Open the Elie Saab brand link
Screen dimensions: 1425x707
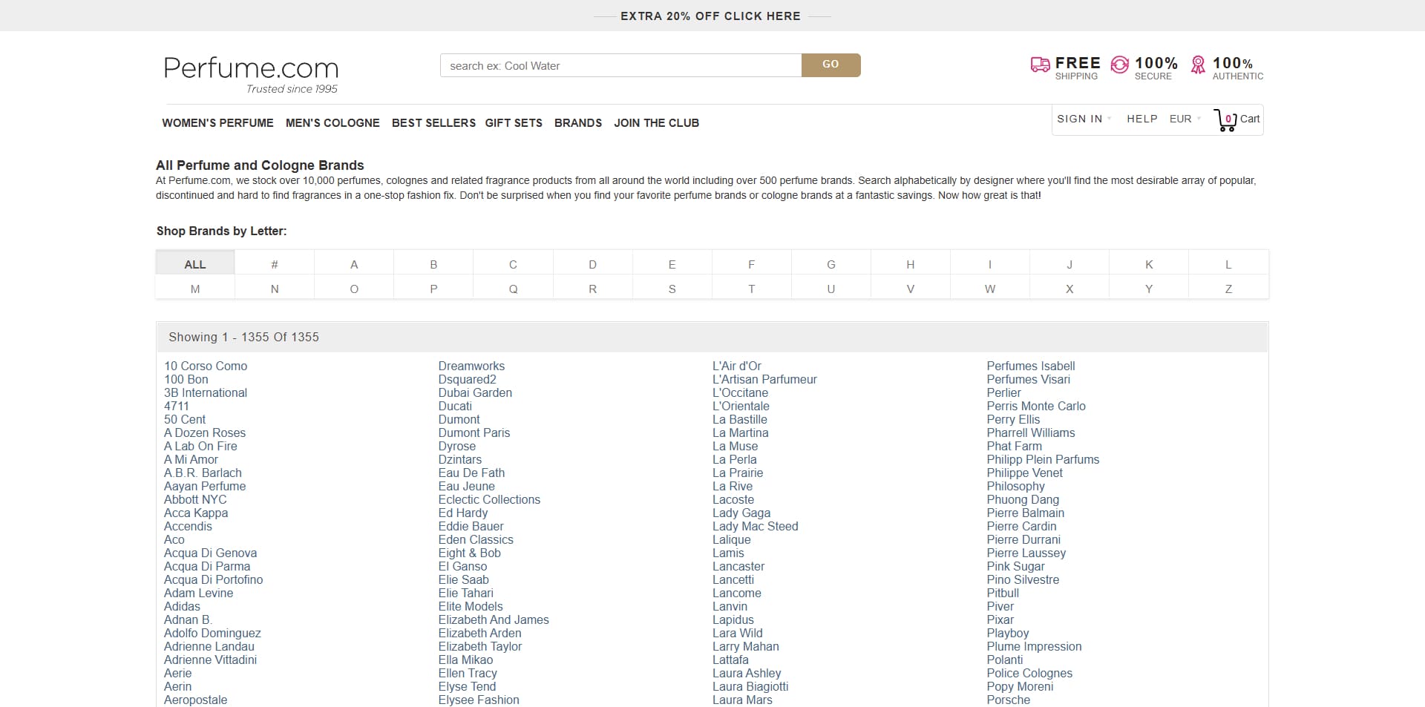tap(464, 579)
